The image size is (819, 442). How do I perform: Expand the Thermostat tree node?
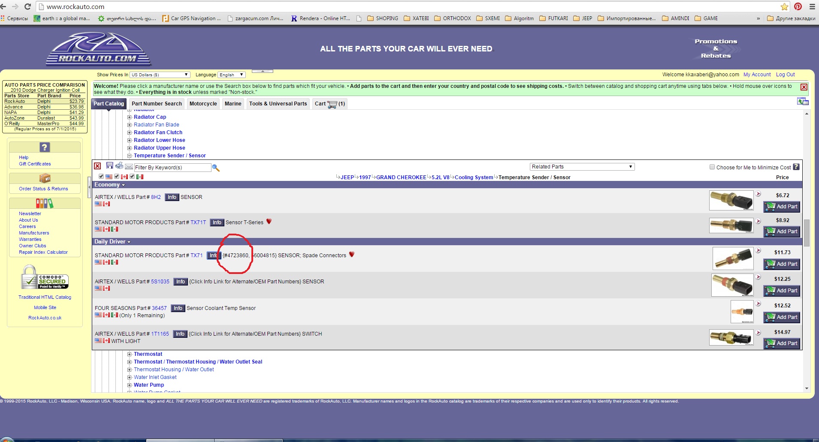tap(130, 354)
